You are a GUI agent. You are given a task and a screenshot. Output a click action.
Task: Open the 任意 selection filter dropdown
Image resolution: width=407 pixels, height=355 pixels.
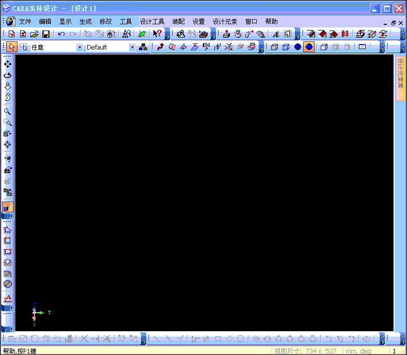coord(80,47)
